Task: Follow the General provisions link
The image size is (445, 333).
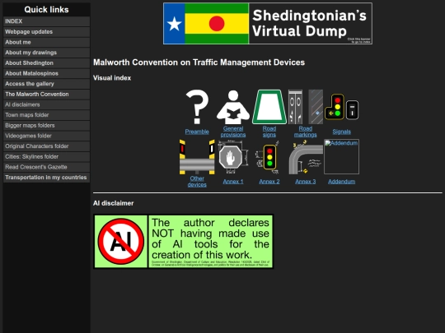Action: (233, 132)
